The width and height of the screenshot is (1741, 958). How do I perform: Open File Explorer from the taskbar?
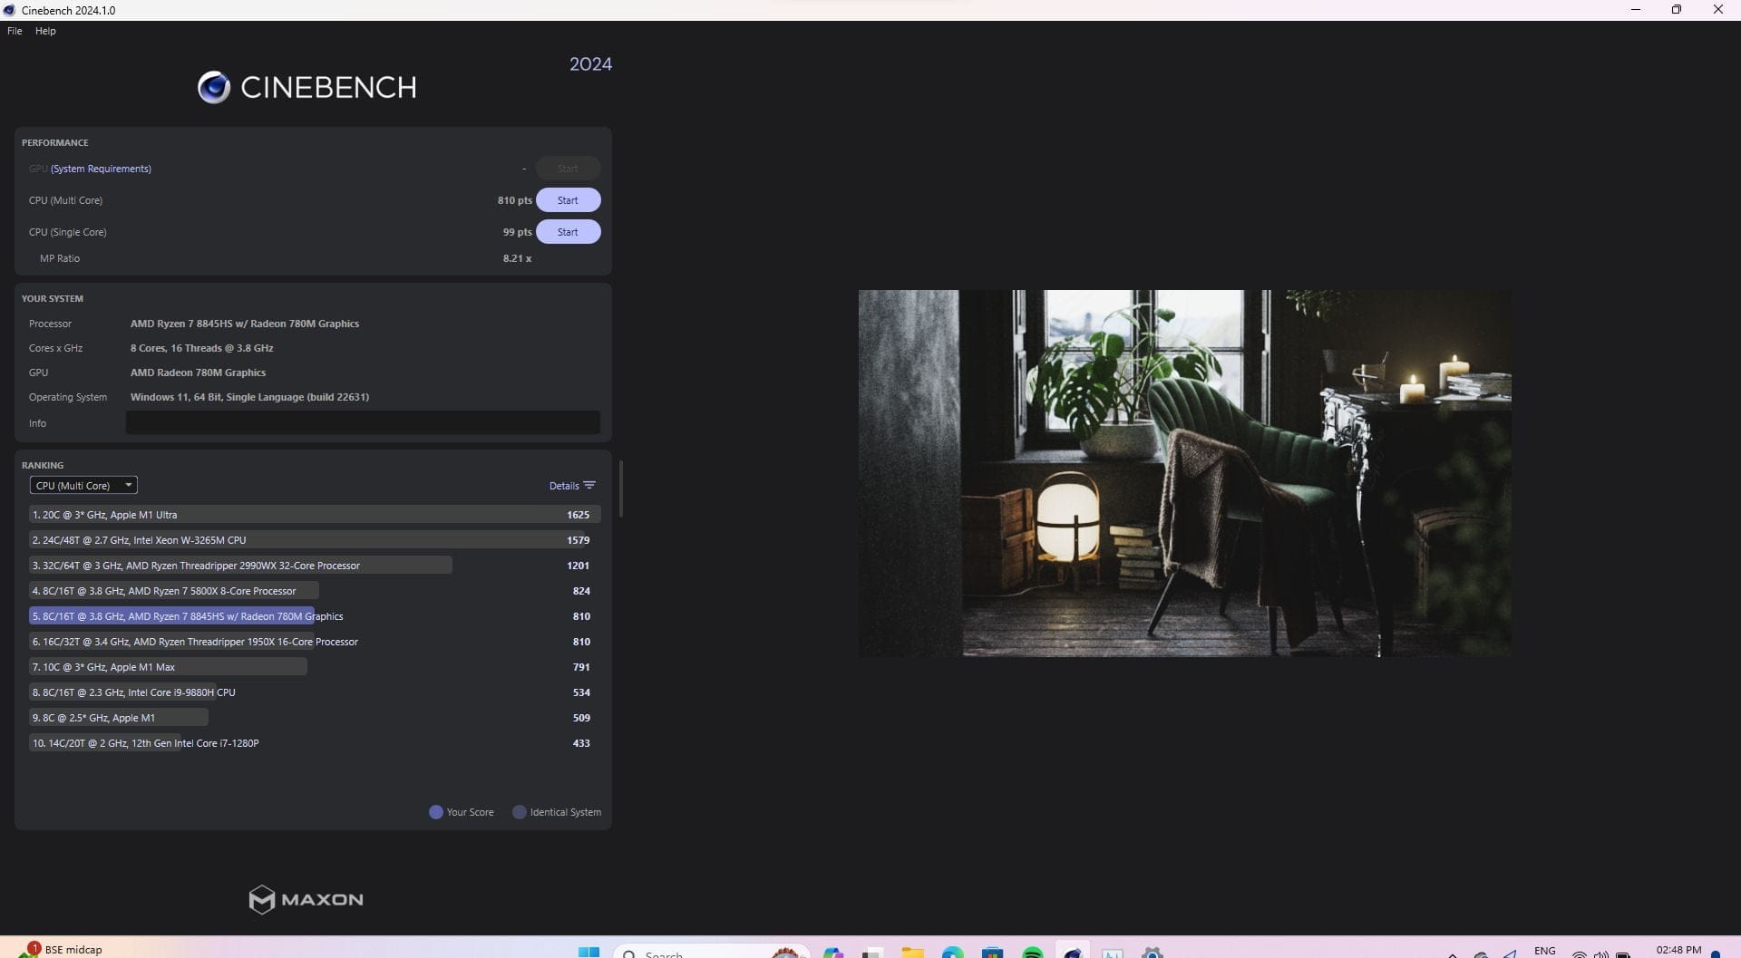tap(912, 952)
